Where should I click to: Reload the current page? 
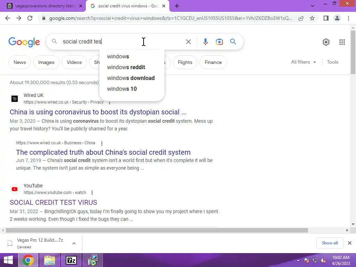coord(30,18)
